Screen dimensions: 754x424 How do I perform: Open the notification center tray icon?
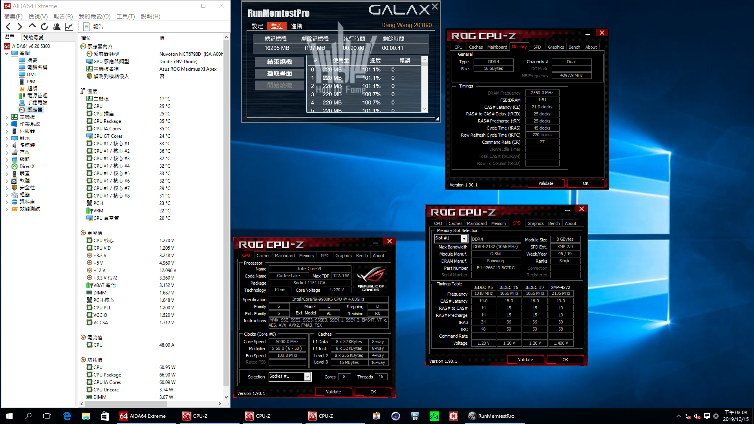(707, 416)
